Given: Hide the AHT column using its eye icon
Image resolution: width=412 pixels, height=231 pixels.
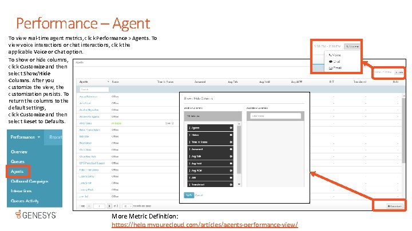Looking at the screenshot, I should [231, 177].
